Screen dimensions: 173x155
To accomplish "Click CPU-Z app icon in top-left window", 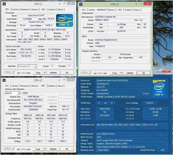I will click(4, 4).
